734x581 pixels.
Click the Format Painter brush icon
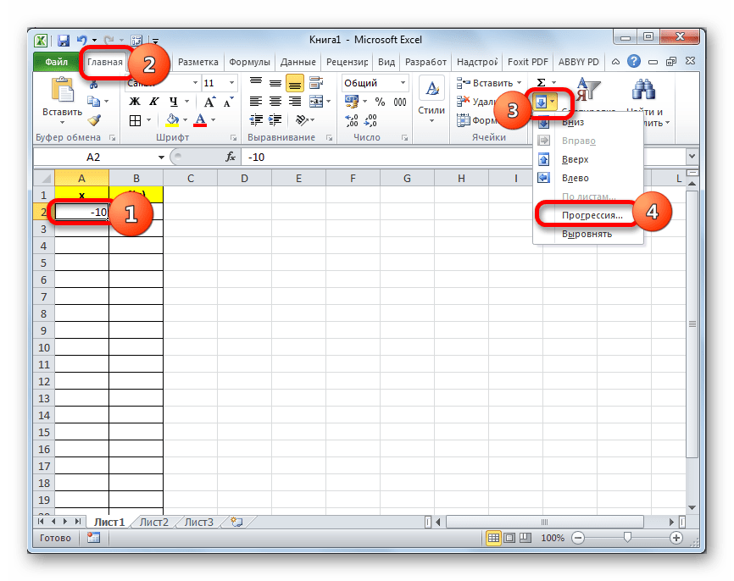(x=94, y=120)
